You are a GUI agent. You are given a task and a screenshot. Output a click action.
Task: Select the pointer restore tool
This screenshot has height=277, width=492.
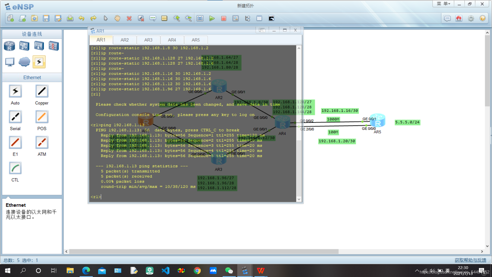coord(105,18)
